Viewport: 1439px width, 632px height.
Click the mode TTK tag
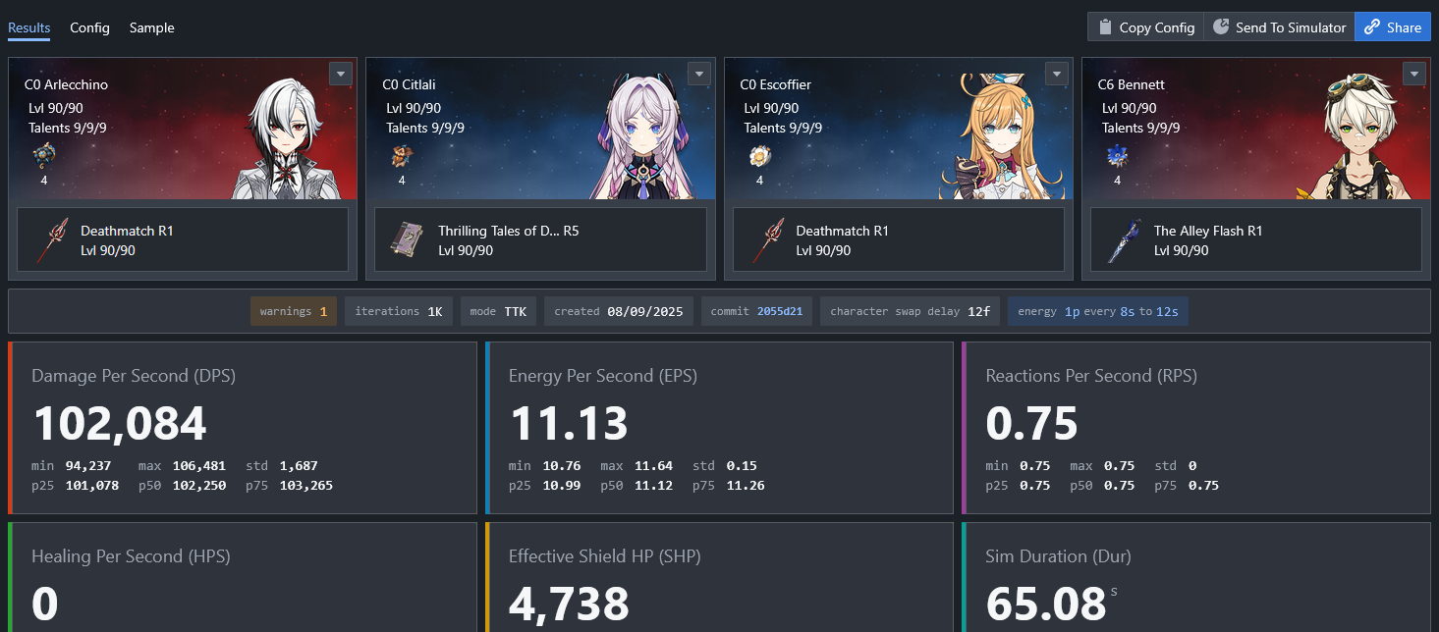[499, 311]
